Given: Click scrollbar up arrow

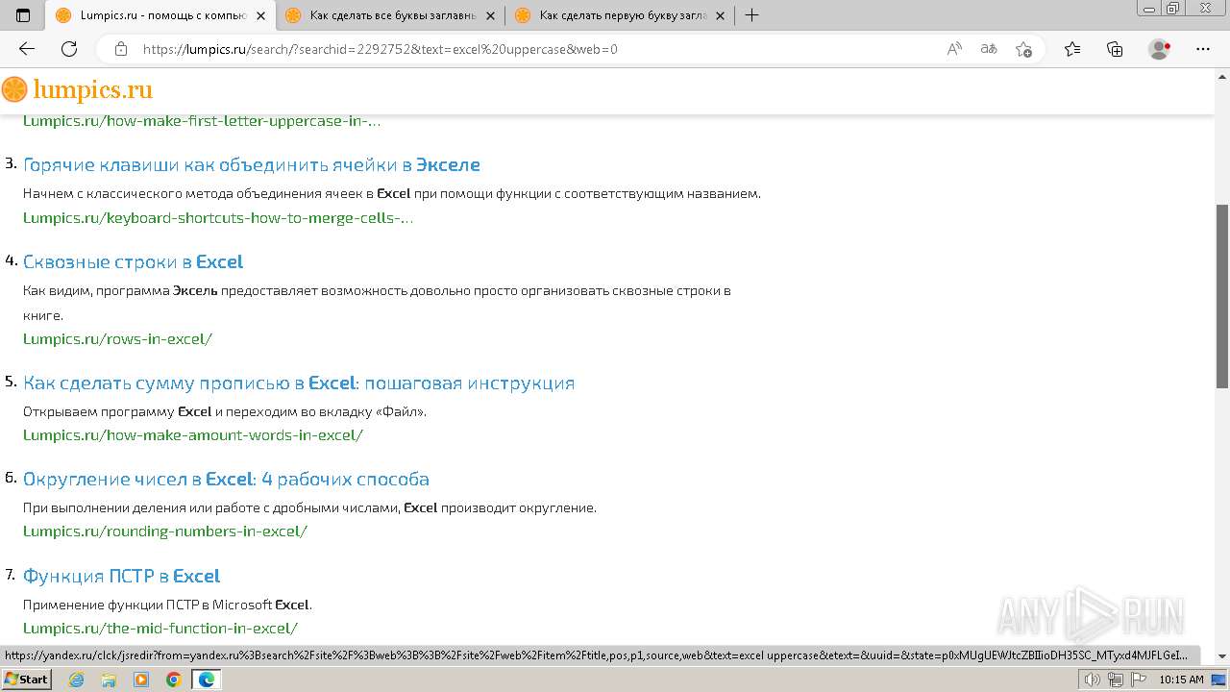Looking at the screenshot, I should pos(1222,78).
